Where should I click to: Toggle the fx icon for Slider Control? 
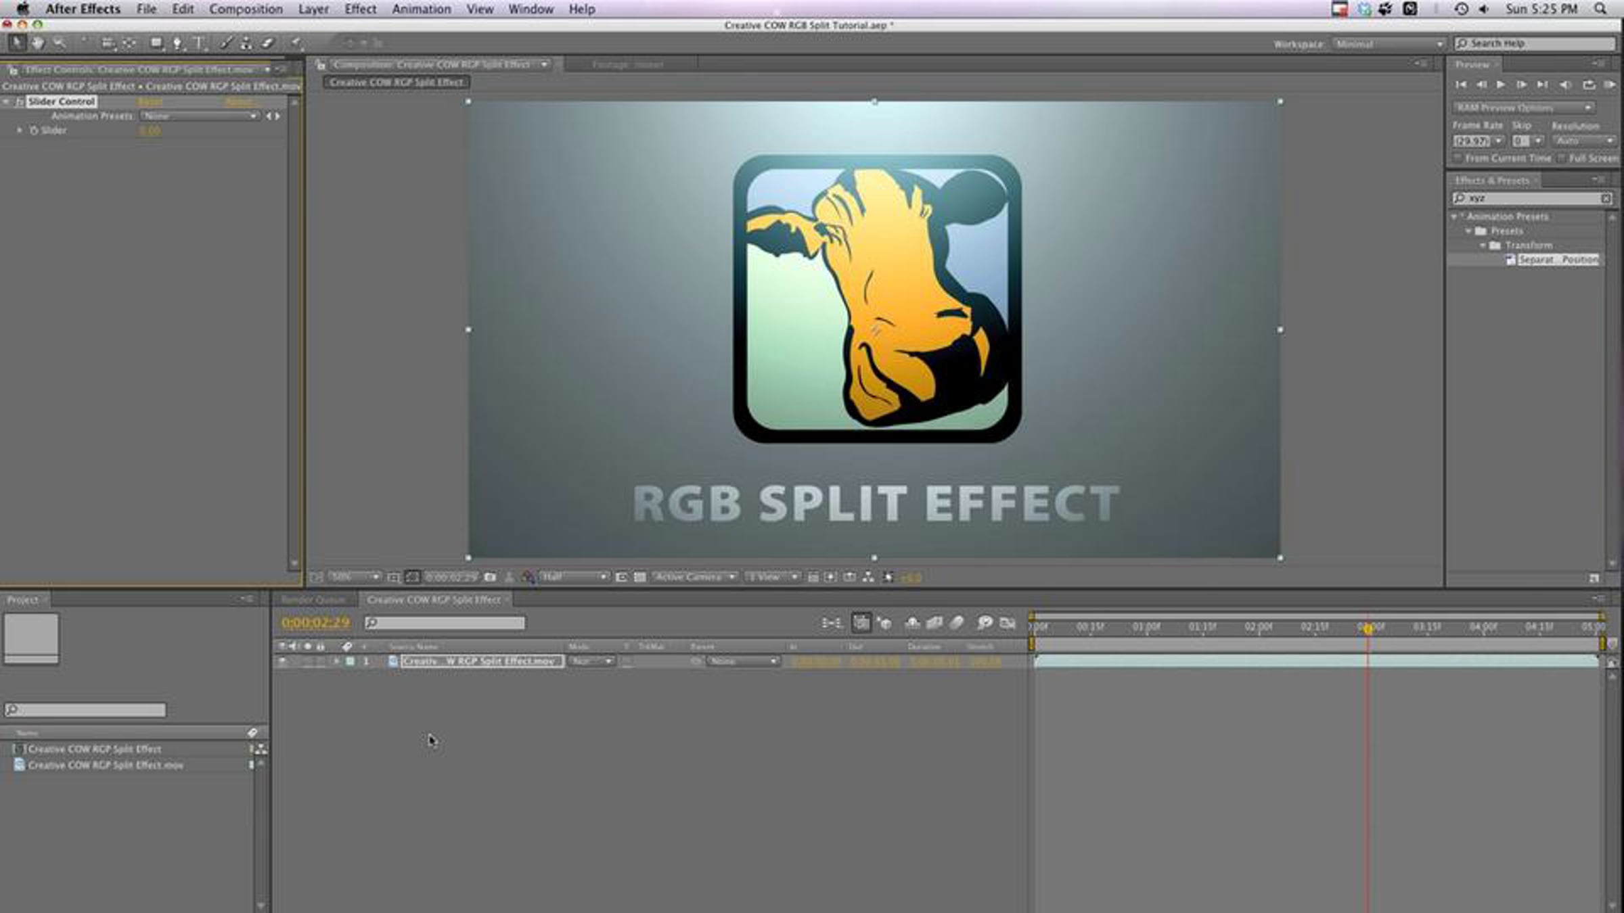(20, 101)
